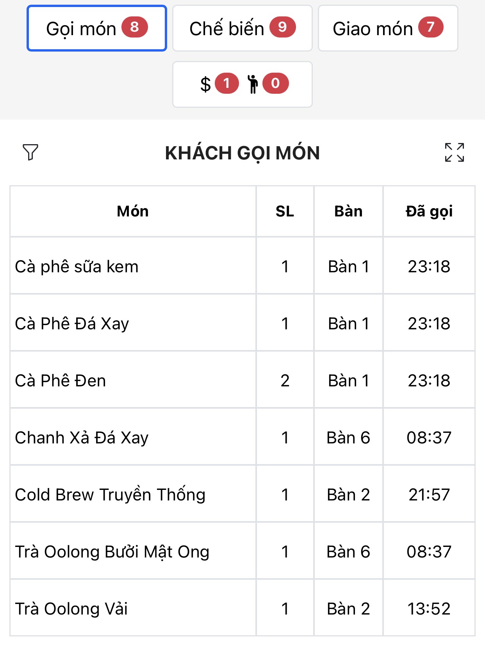Image resolution: width=485 pixels, height=645 pixels.
Task: Sort by the Món column header
Action: (133, 211)
